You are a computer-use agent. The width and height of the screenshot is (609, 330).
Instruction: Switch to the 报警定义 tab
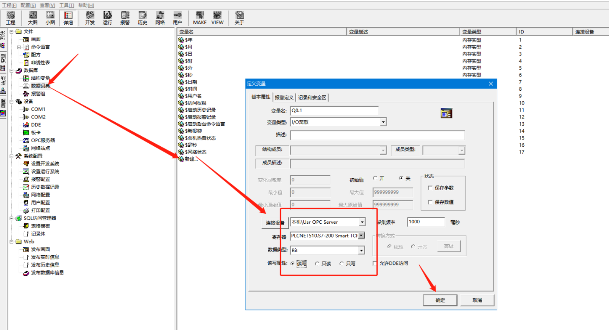pos(284,98)
